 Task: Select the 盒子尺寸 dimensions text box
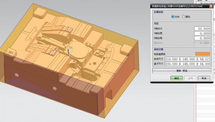pos(187,64)
